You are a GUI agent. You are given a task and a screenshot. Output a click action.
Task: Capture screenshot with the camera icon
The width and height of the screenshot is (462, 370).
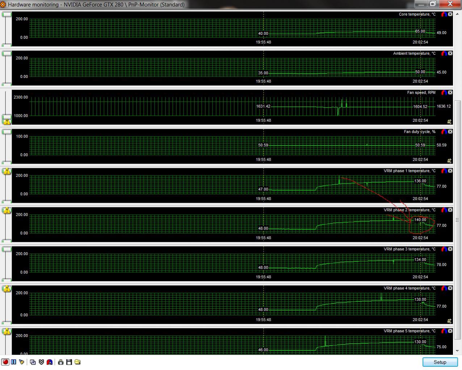pos(60,362)
